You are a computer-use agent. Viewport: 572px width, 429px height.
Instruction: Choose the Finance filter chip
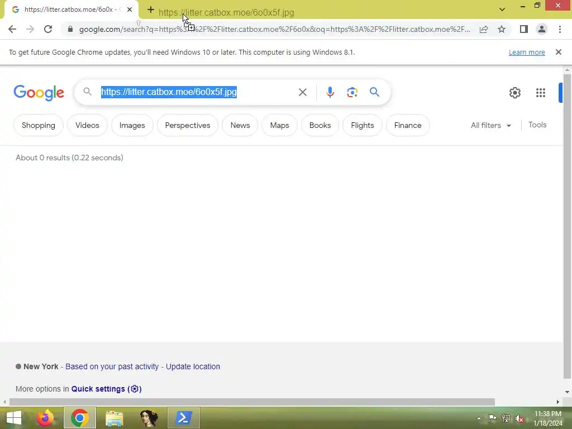point(408,125)
